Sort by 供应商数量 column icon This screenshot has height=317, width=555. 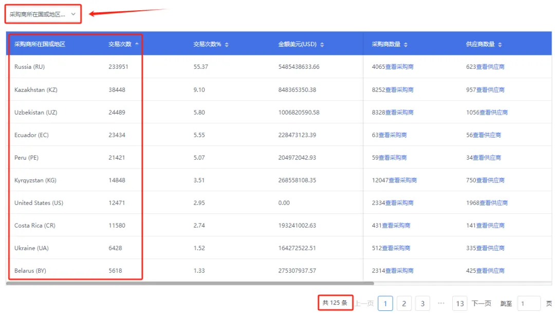[500, 45]
